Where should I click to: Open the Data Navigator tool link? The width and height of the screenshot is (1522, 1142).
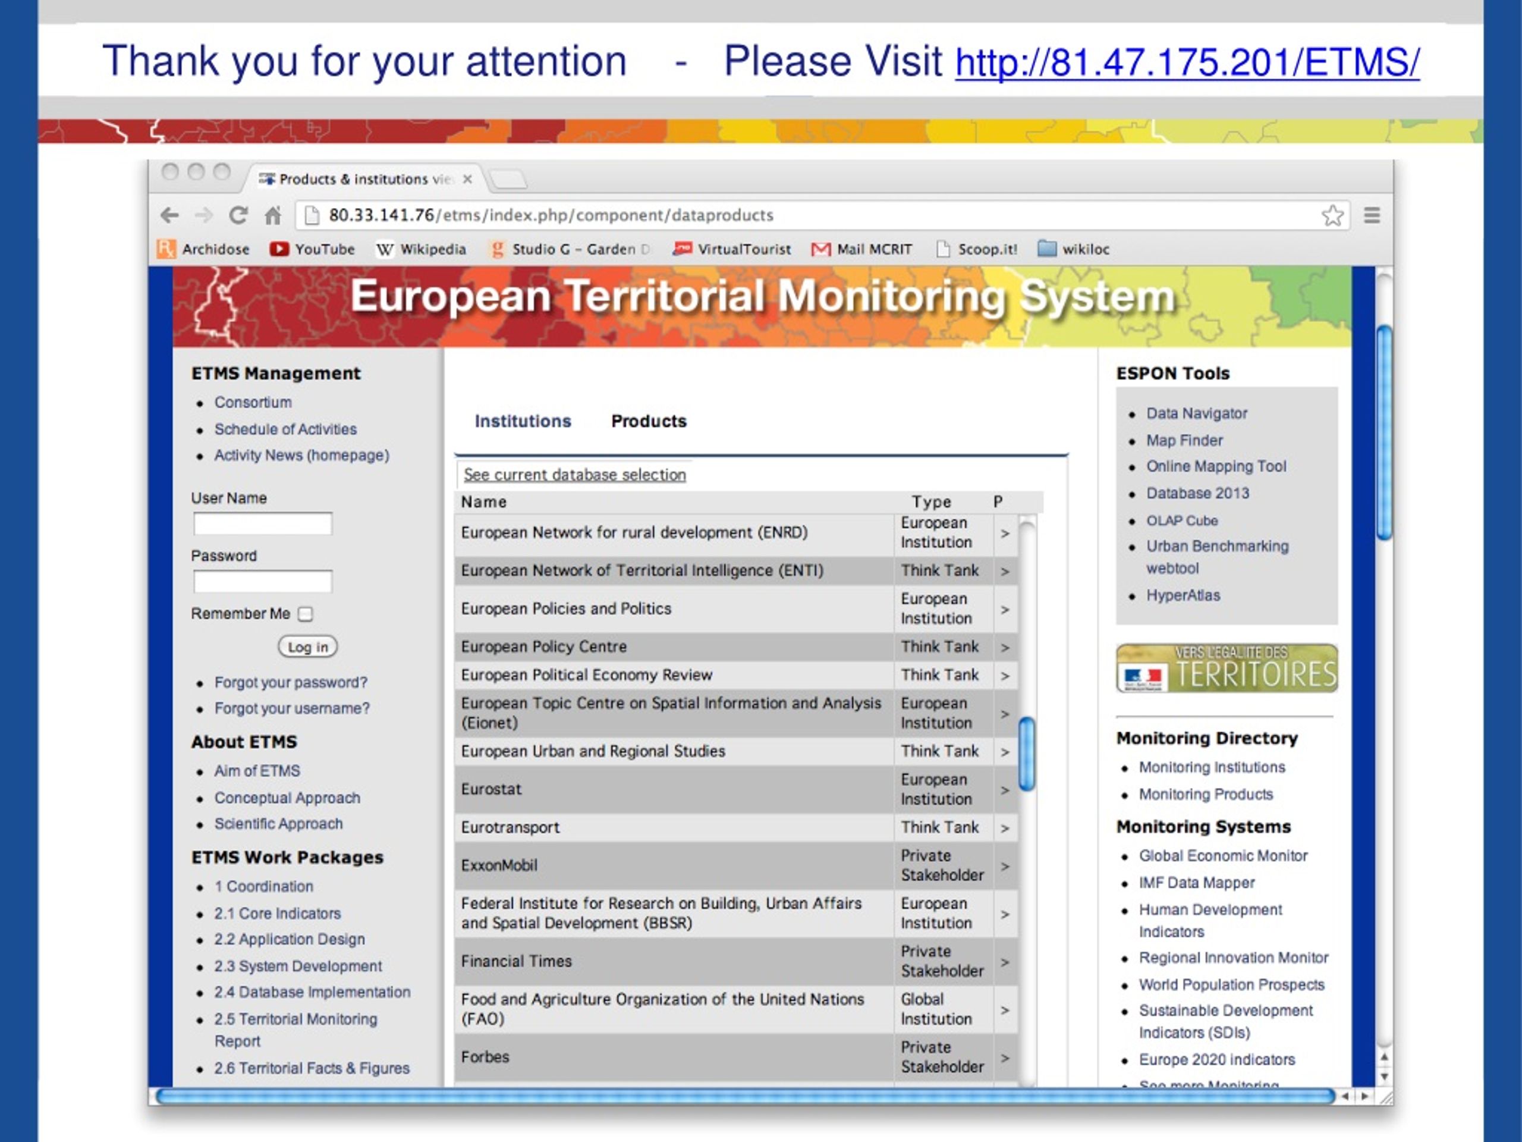point(1197,414)
